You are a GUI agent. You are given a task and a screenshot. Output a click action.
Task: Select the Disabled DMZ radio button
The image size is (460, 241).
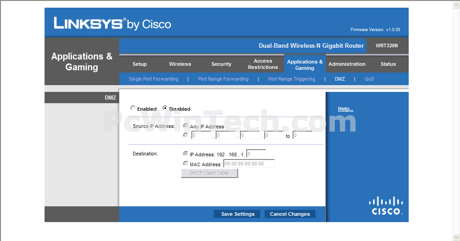(165, 108)
